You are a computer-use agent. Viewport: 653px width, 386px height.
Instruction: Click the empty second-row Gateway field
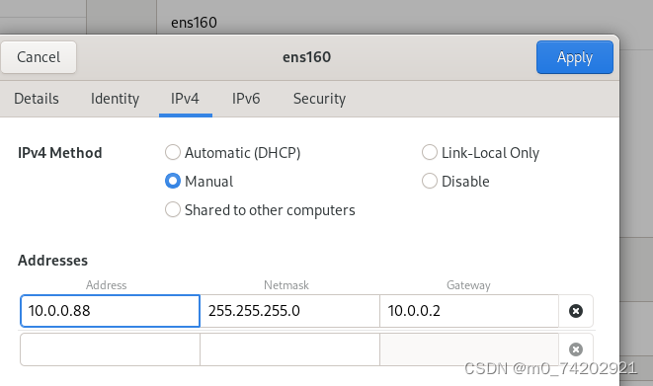pos(469,349)
